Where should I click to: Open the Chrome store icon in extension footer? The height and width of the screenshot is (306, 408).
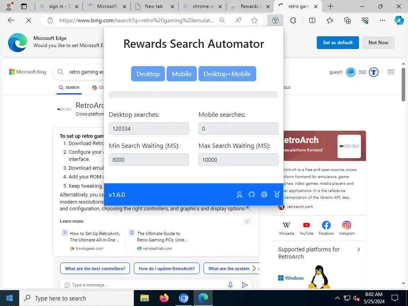pyautogui.click(x=264, y=194)
